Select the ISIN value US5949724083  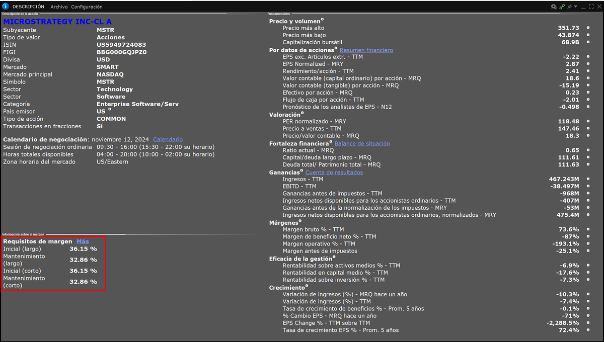coord(121,45)
